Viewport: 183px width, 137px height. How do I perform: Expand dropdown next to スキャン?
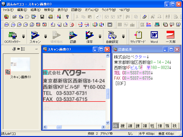[x=46, y=37]
